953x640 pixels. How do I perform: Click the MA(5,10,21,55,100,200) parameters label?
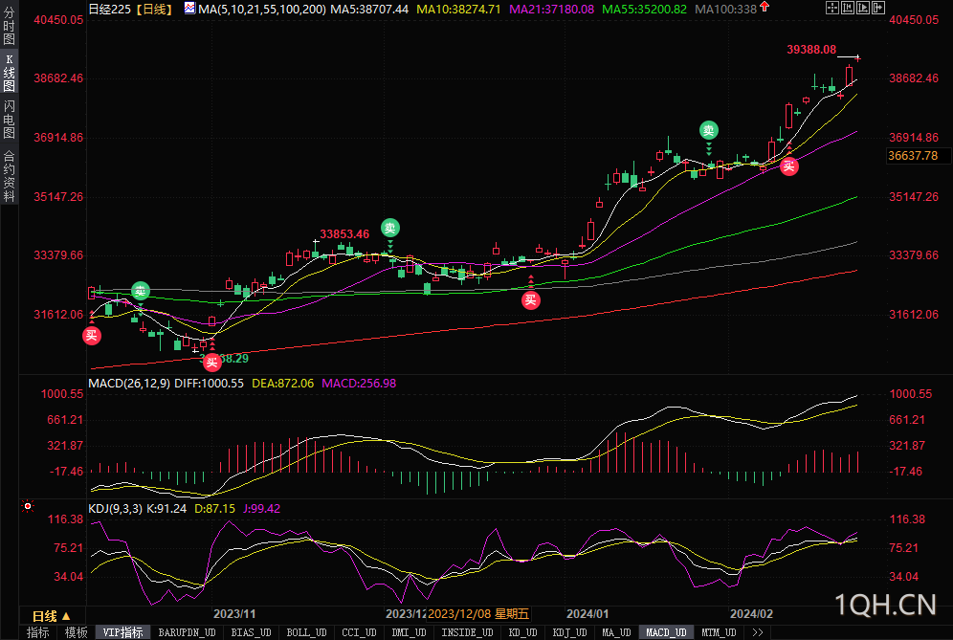(x=262, y=10)
